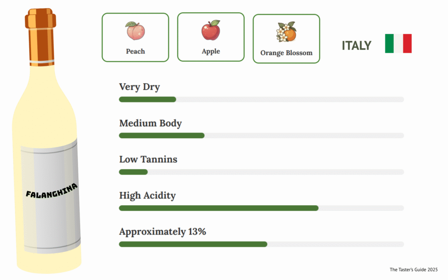Click the High Acidity progress bar
This screenshot has height=280, width=448.
click(x=261, y=208)
